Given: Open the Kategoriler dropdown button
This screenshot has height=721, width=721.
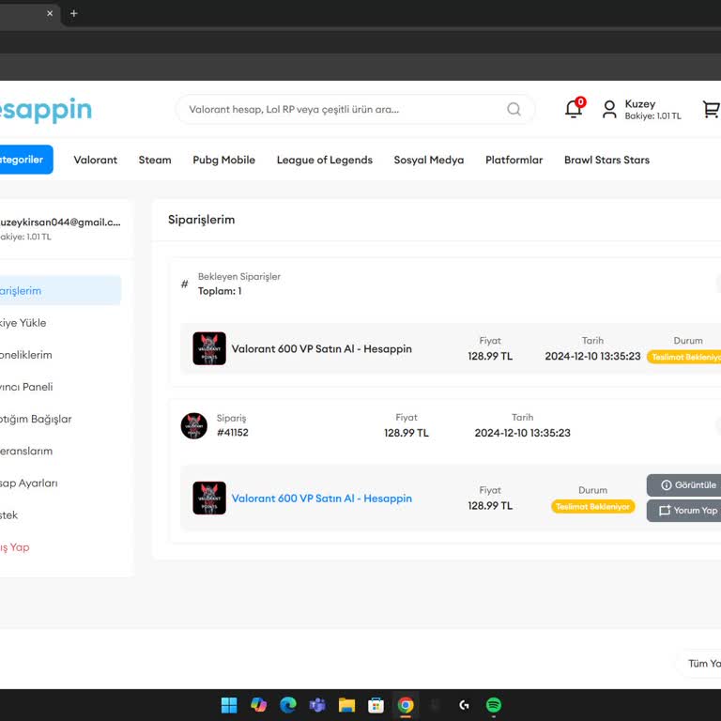Looking at the screenshot, I should tap(23, 160).
